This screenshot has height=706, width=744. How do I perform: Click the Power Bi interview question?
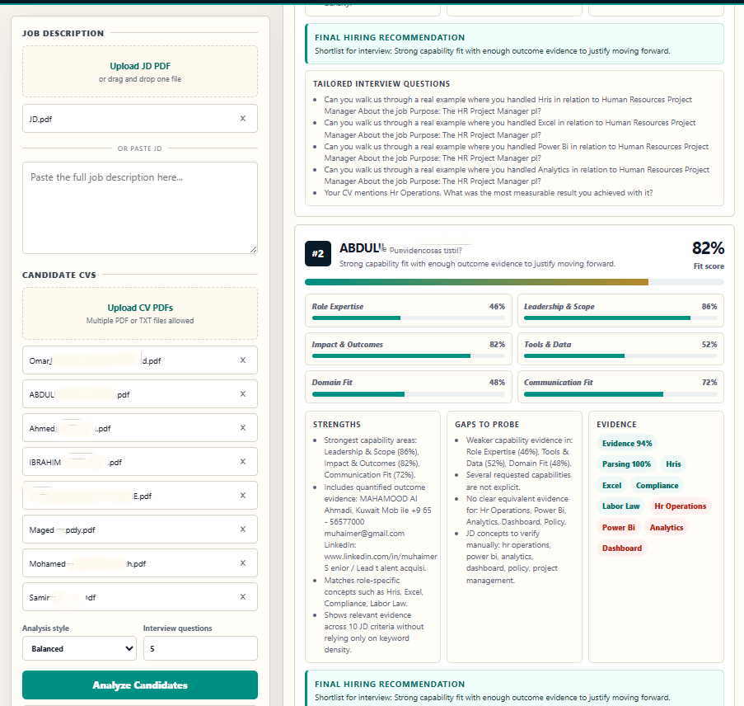pyautogui.click(x=517, y=152)
